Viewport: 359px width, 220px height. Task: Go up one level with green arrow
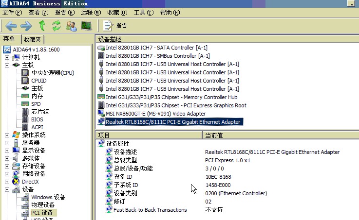(x=42, y=25)
